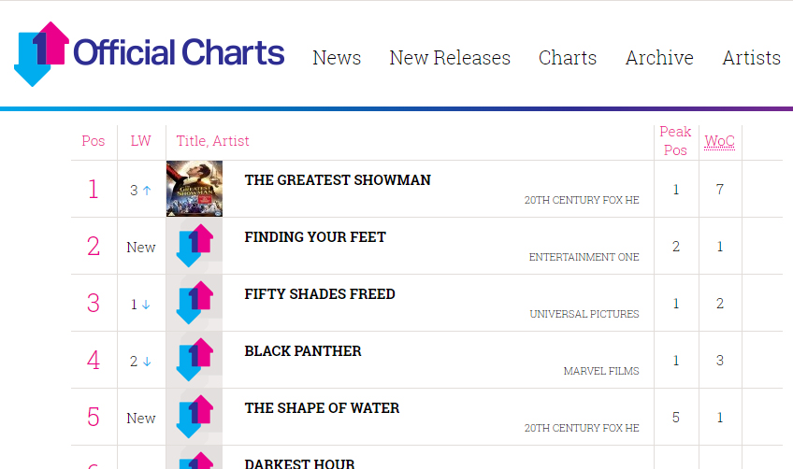The image size is (793, 469).
Task: Click the Title, Artist column header
Action: (x=213, y=141)
